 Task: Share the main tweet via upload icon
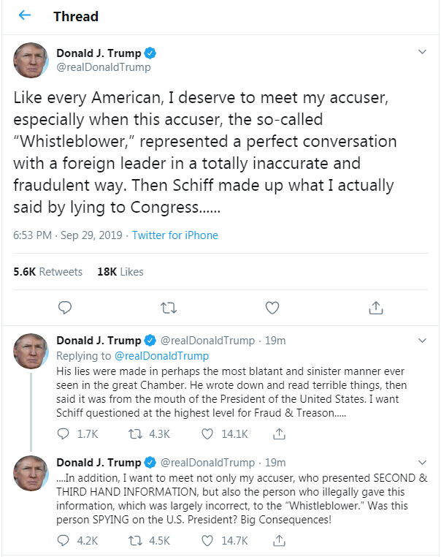[376, 308]
